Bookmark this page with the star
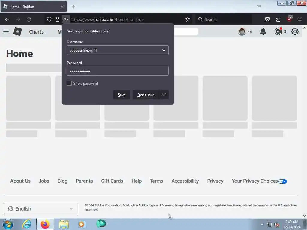This screenshot has height=230, width=307. [188, 19]
